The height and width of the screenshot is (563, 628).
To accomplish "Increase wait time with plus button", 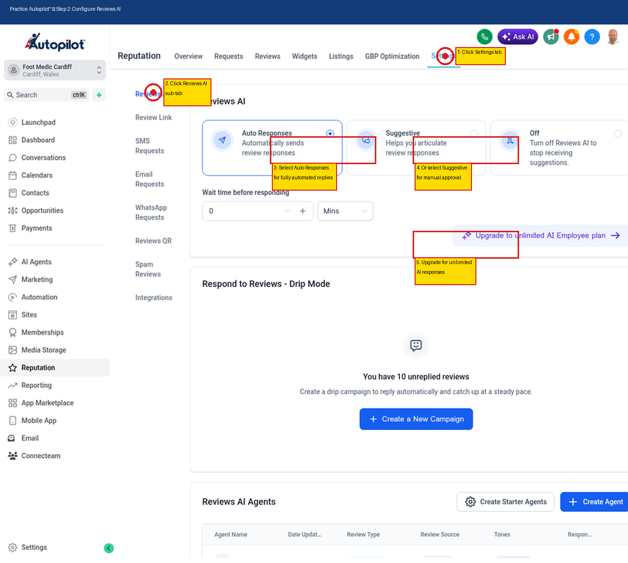I will pyautogui.click(x=303, y=211).
